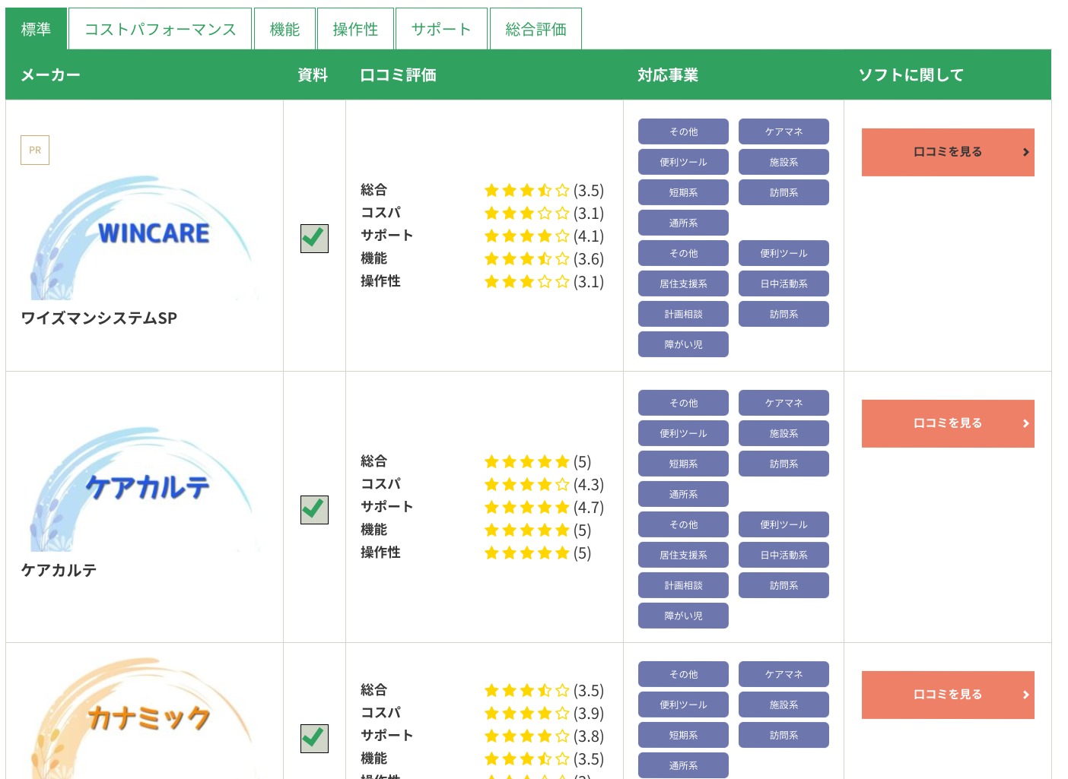Click the 短期系 tag in the カナミック row
The height and width of the screenshot is (779, 1068).
683,735
